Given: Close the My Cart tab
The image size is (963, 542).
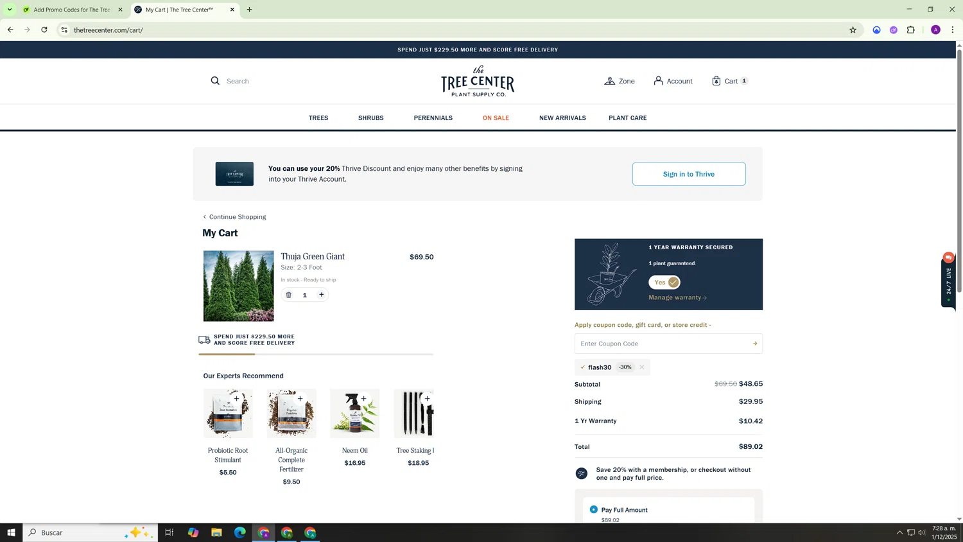Looking at the screenshot, I should (232, 10).
